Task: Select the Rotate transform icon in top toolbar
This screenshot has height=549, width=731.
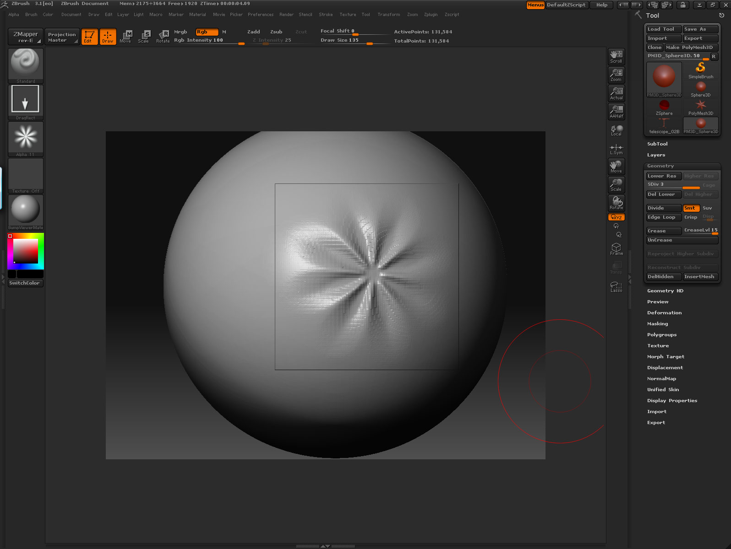Action: (x=163, y=36)
